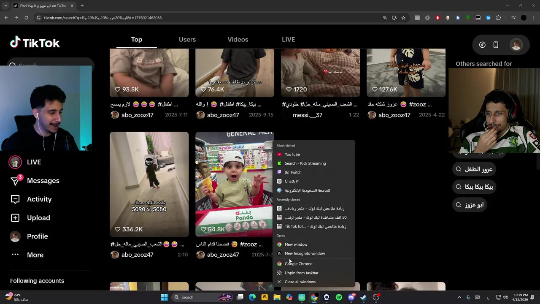Go to Profile in the sidebar
This screenshot has width=540, height=304.
[x=28, y=236]
